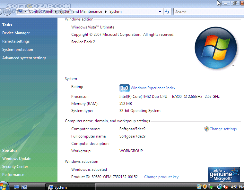Open Performance link in sidebar
244x190 pixels.
(x=13, y=175)
